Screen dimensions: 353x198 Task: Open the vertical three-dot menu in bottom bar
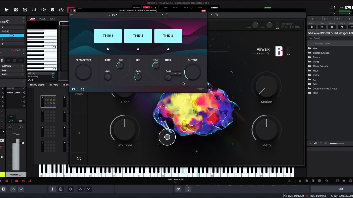point(188,189)
